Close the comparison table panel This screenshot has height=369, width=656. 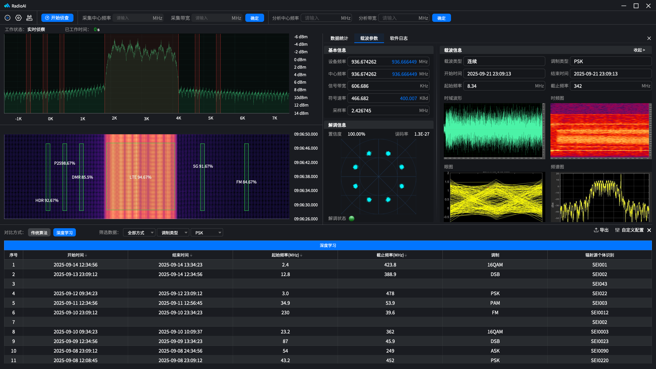point(649,230)
